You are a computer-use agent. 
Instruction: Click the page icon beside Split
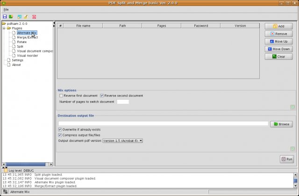pyautogui.click(x=14, y=46)
